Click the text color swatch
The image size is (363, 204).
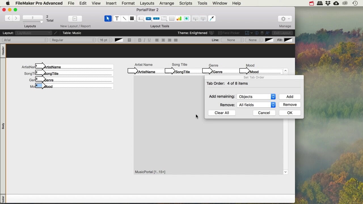click(x=119, y=40)
